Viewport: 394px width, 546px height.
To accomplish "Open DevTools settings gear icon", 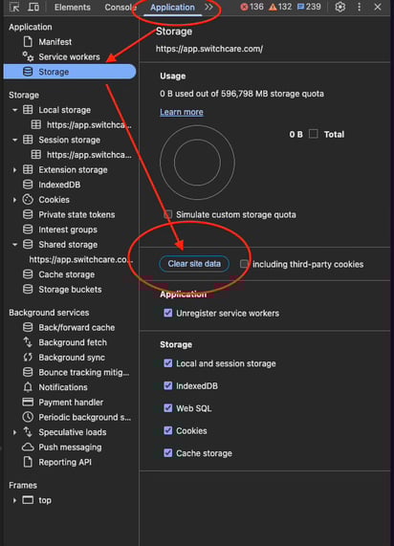I will (x=340, y=7).
